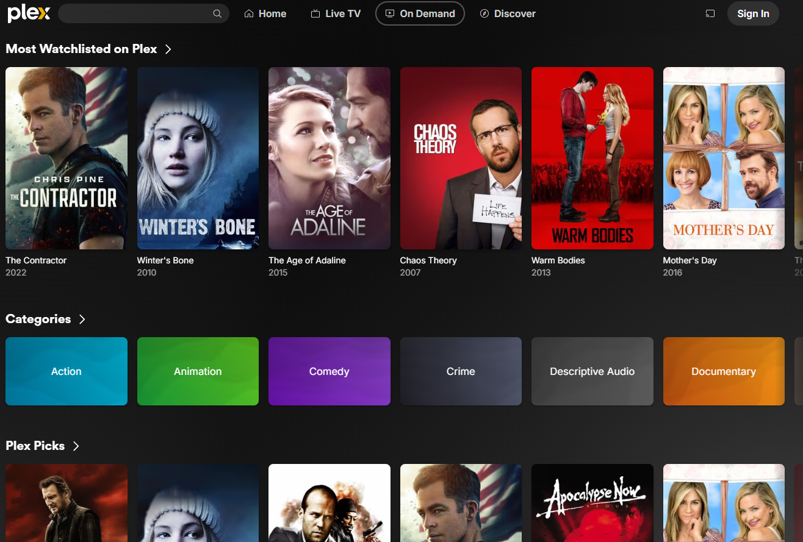The width and height of the screenshot is (803, 542).
Task: Open Most Watchlisted on Plex heading
Action: pyautogui.click(x=81, y=49)
